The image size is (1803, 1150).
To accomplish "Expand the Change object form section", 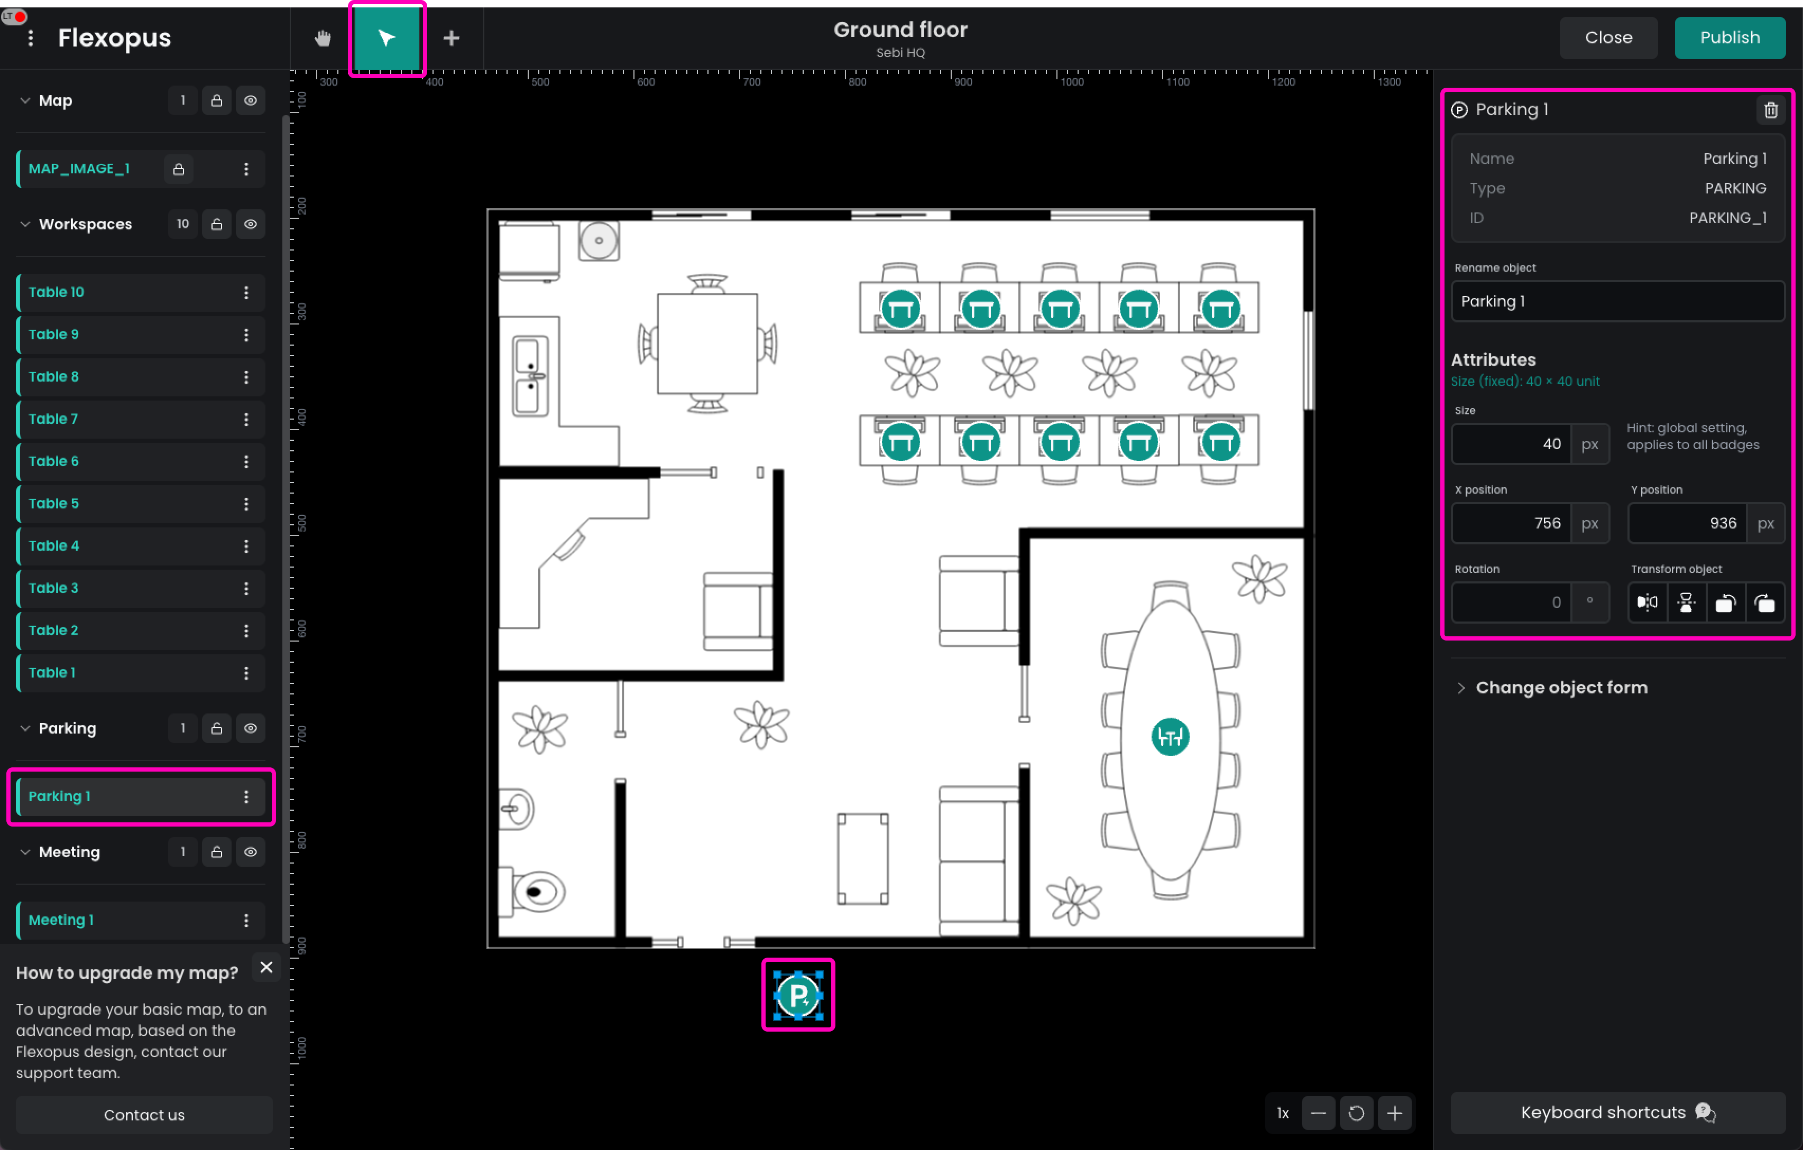I will tap(1561, 688).
